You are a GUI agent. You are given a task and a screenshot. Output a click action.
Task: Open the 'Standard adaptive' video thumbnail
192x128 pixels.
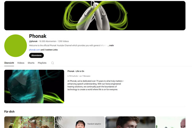(x=80, y=122)
